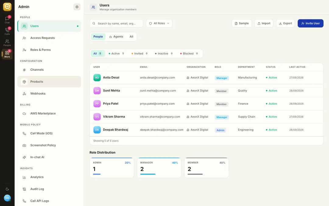
Task: Click Sunil Mehta's Member role badge
Action: coord(221,91)
